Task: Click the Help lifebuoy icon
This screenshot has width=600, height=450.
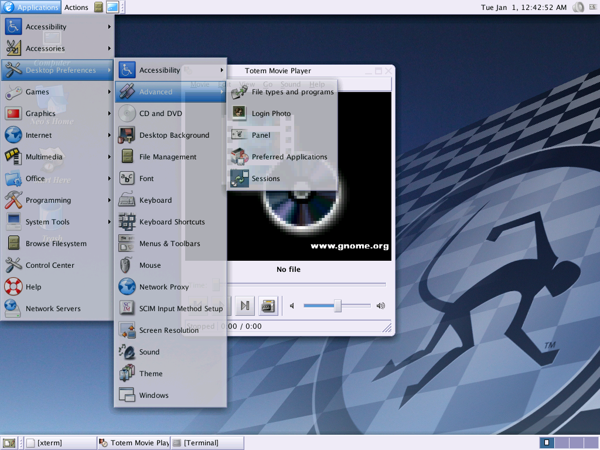Action: point(13,287)
